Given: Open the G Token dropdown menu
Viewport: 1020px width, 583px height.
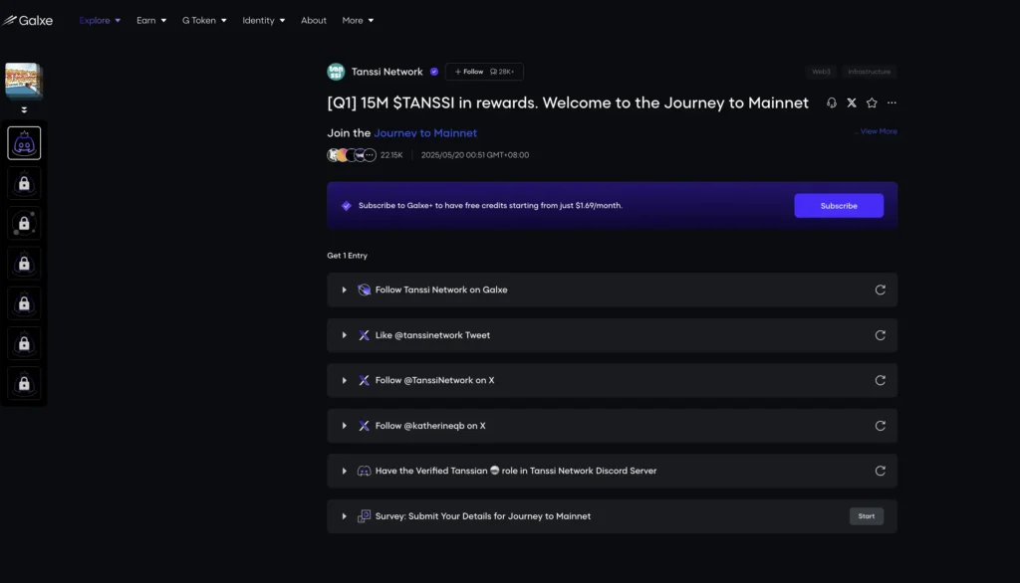Looking at the screenshot, I should 204,20.
